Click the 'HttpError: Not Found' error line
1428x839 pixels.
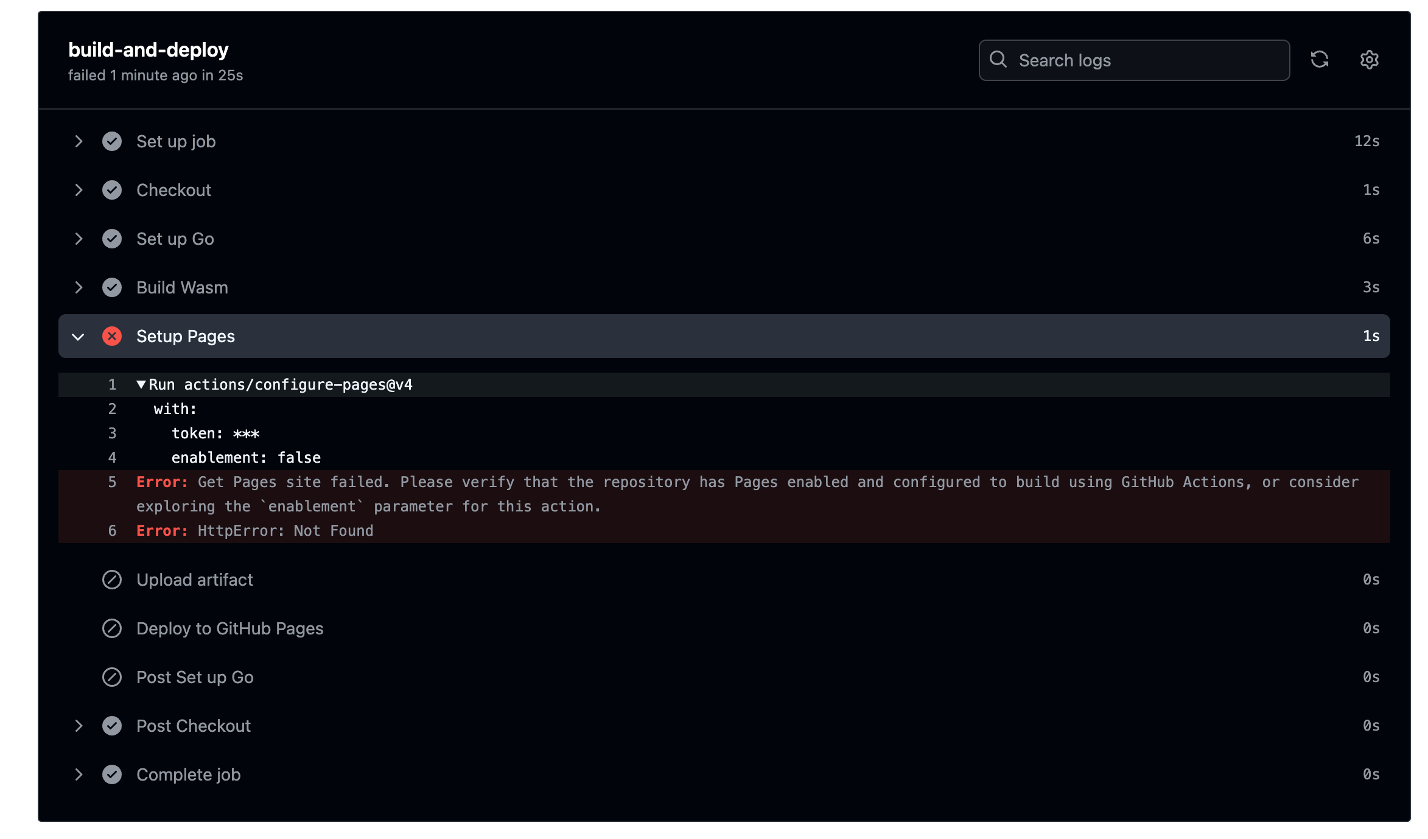(x=724, y=531)
